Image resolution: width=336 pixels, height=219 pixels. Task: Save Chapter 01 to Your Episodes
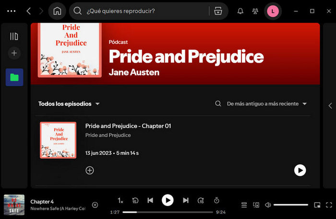(90, 171)
